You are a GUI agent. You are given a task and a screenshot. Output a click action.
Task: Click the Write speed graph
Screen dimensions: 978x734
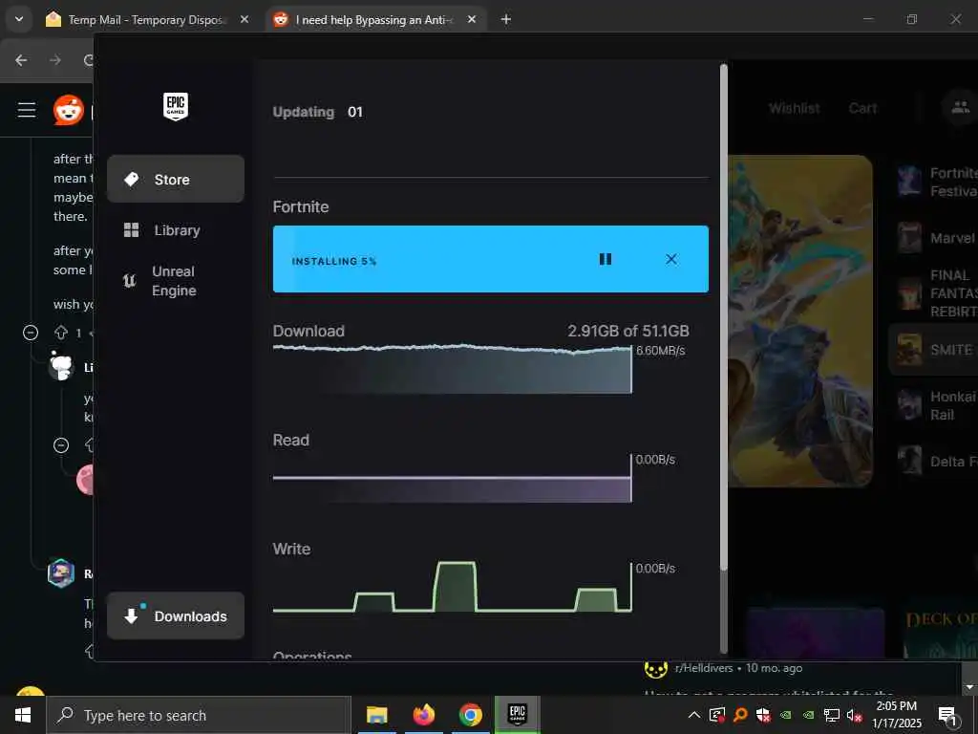click(452, 586)
